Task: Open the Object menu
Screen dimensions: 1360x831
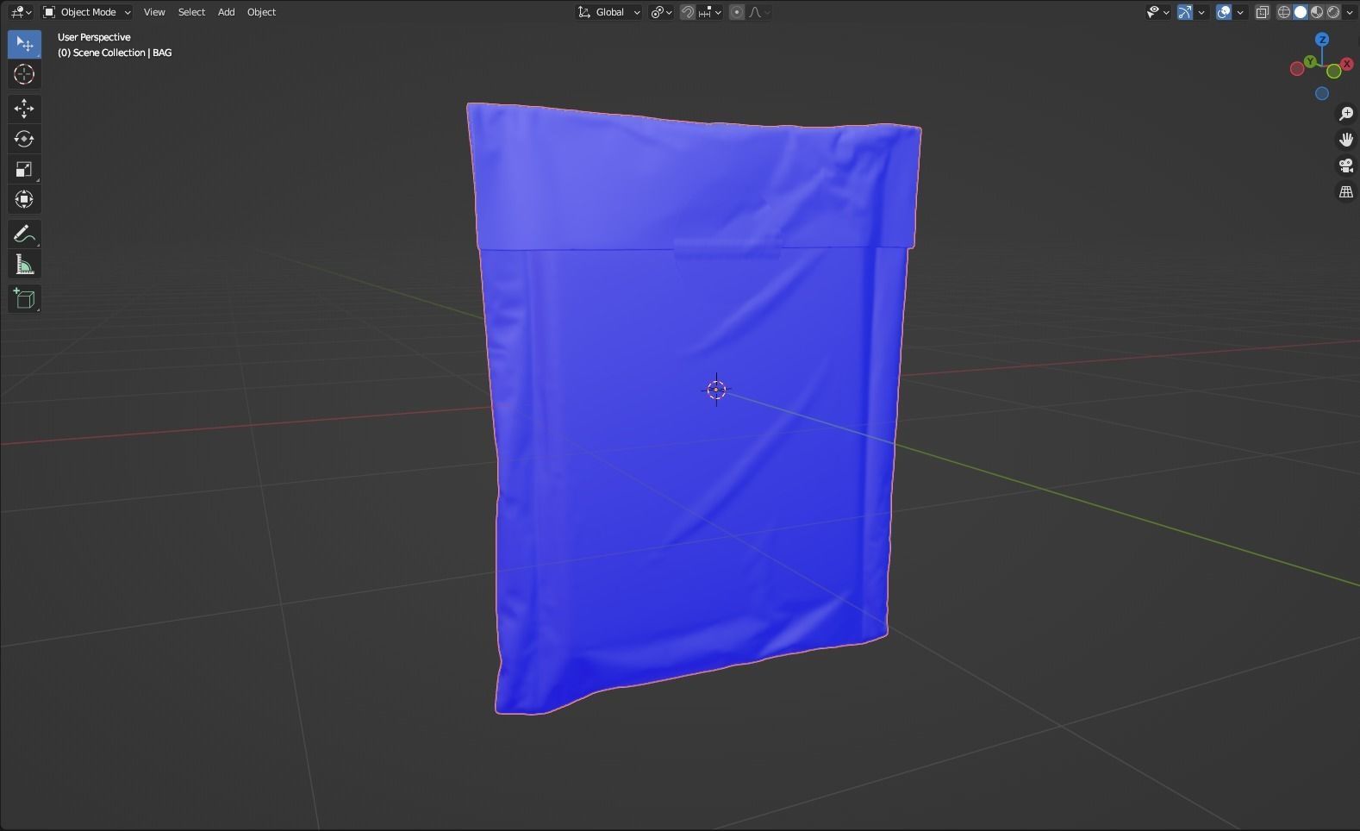Action: coord(261,12)
